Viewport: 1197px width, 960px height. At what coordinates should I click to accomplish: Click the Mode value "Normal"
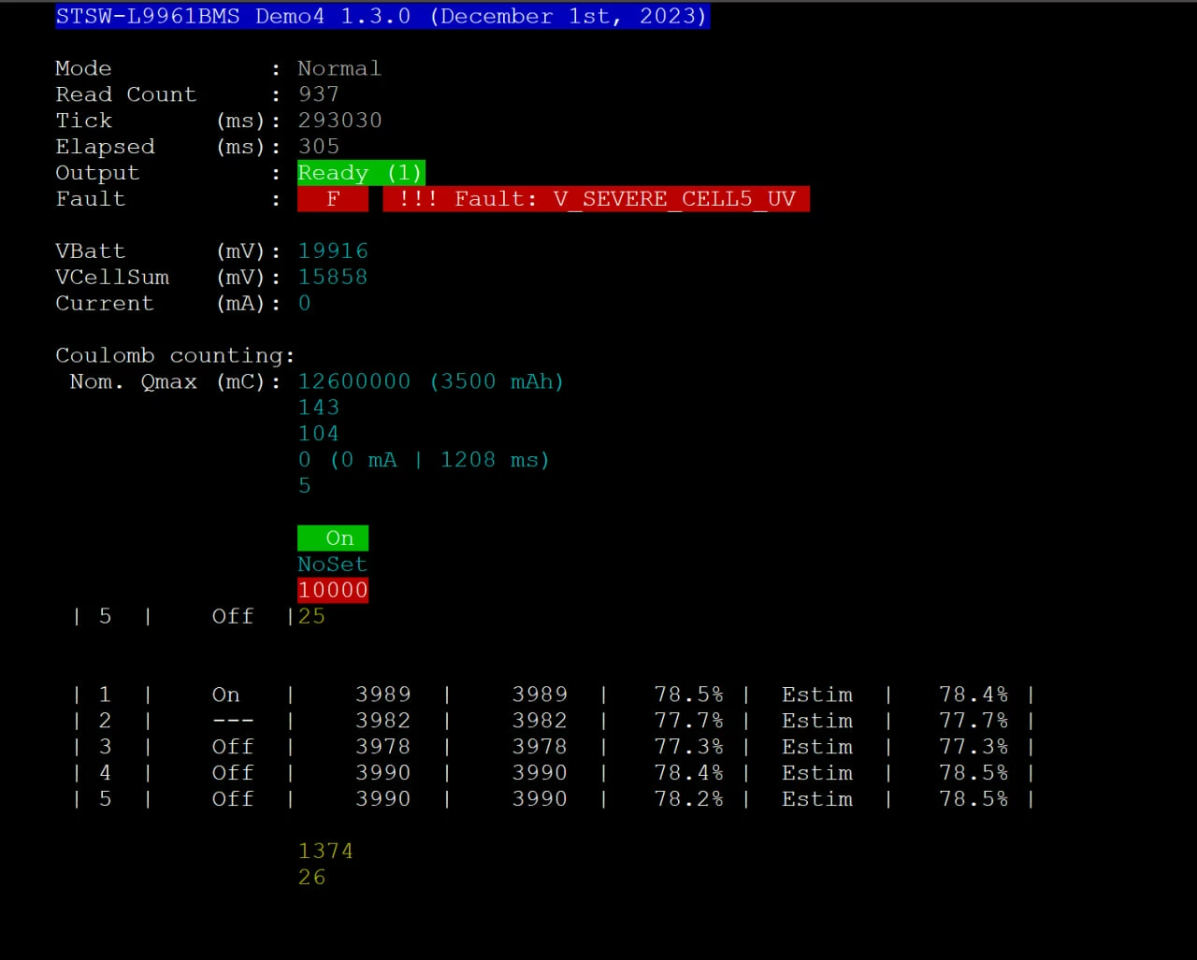[x=339, y=68]
